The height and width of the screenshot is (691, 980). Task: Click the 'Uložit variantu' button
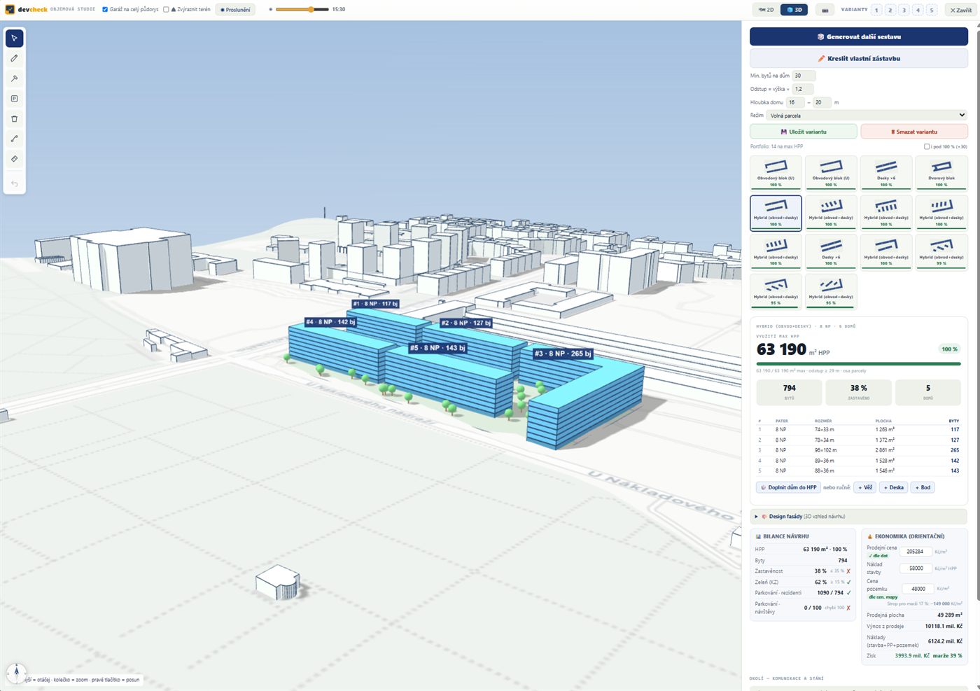click(x=804, y=132)
